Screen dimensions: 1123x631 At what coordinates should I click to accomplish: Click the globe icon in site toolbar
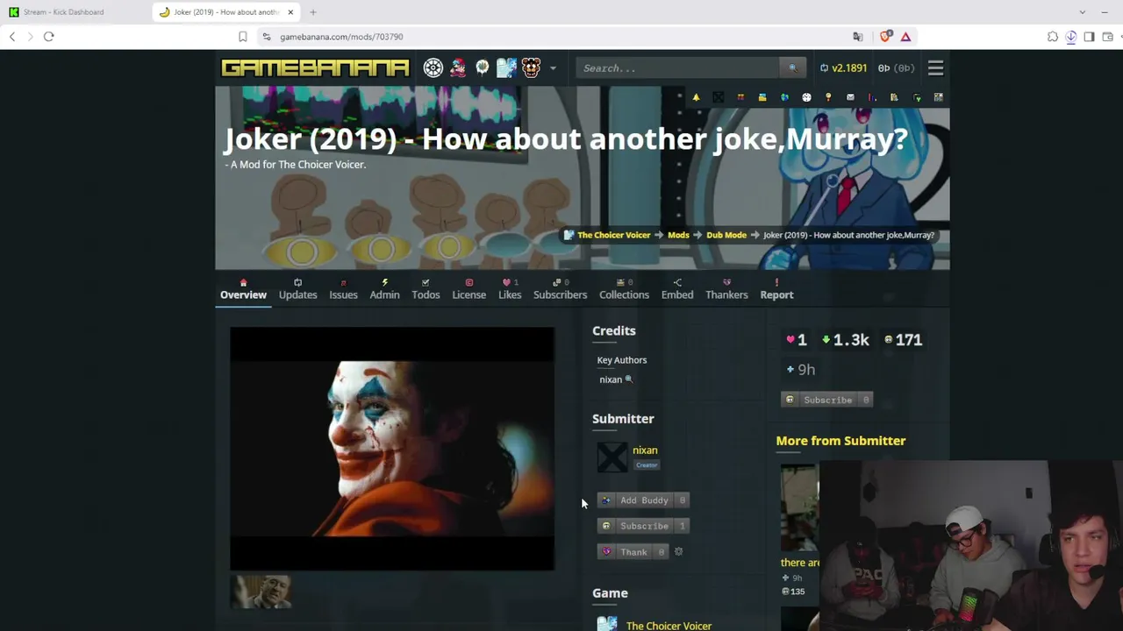(784, 97)
